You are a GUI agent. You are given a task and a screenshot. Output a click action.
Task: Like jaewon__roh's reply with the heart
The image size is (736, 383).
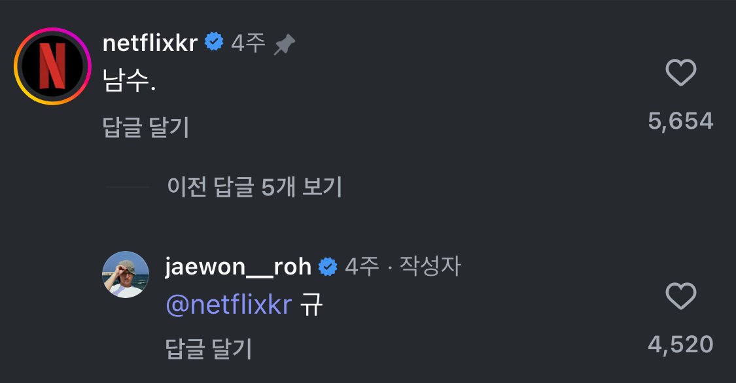tap(680, 297)
